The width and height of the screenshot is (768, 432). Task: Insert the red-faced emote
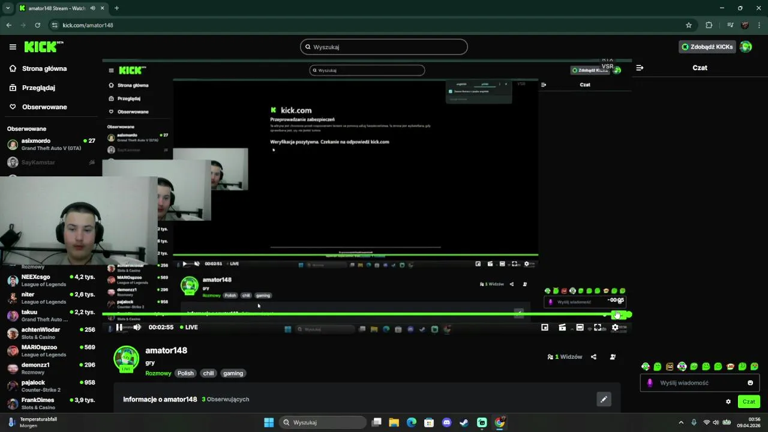[x=730, y=366]
